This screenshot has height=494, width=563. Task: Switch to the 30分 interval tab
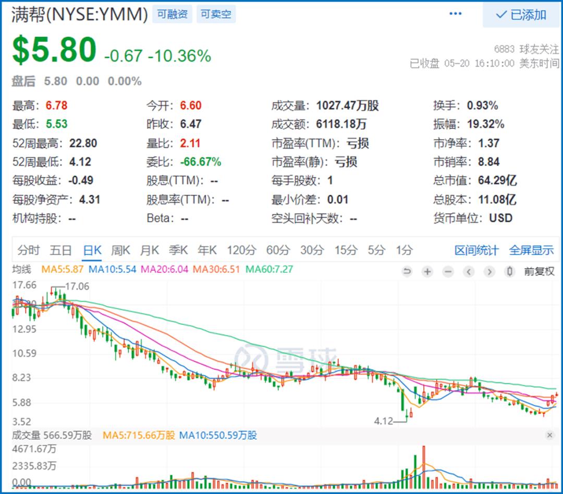point(312,250)
